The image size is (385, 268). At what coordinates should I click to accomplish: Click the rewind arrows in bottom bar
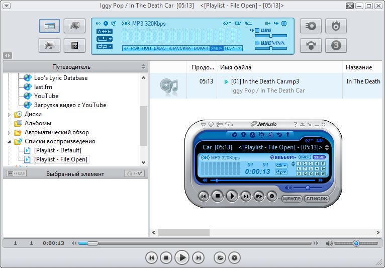74,243
